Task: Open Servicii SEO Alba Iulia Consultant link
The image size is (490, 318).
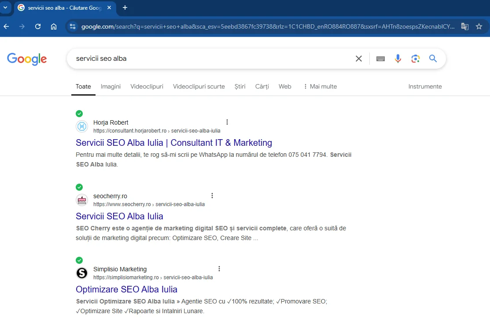Action: click(x=174, y=143)
